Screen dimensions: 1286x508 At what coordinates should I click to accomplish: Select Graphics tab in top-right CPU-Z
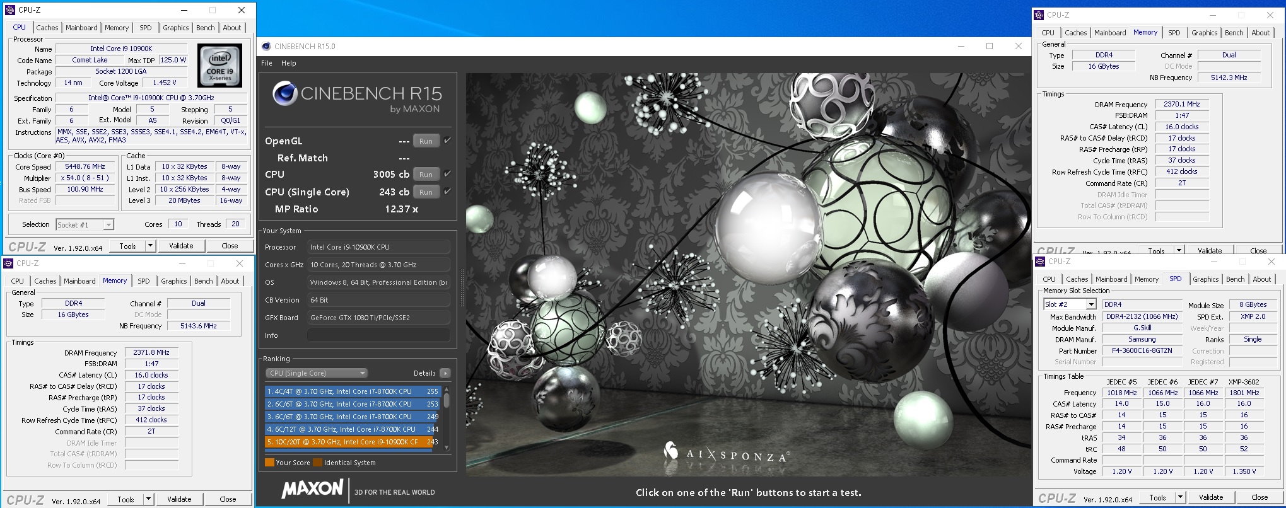point(1205,33)
